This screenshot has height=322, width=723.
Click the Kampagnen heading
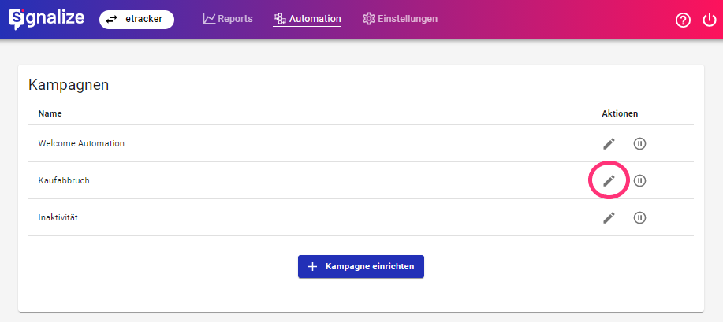69,85
